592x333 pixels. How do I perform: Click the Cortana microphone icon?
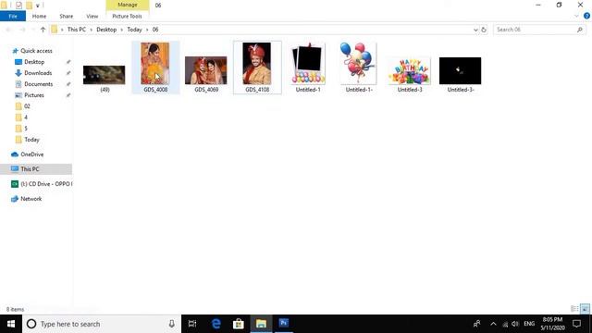coord(172,324)
